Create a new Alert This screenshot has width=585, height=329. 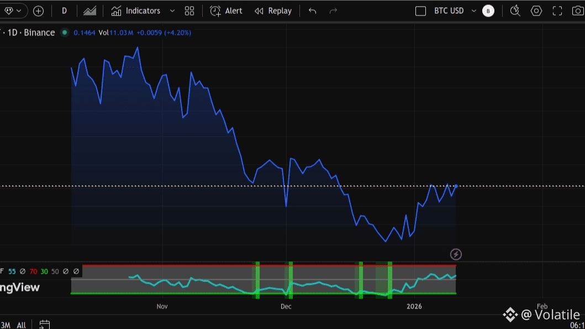coord(226,11)
